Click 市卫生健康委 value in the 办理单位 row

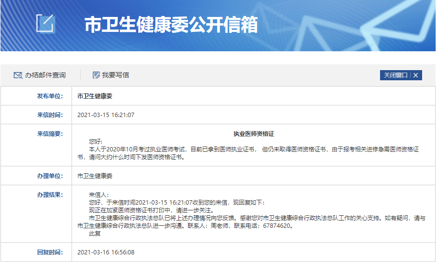click(95, 176)
